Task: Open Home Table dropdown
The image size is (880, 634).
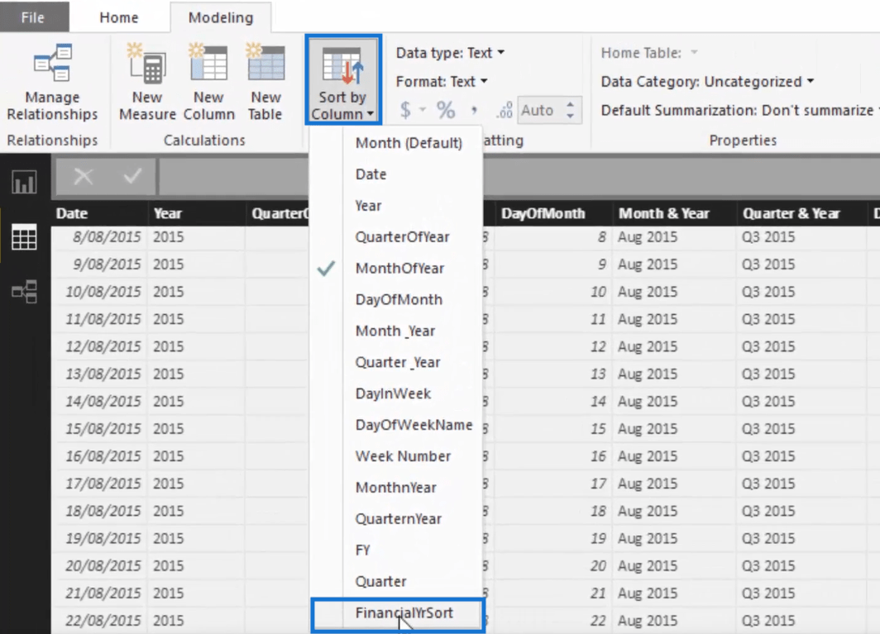Action: point(649,53)
